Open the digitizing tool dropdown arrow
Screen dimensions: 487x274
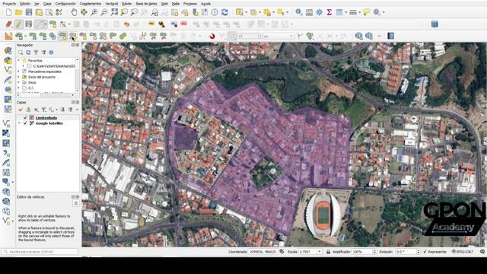coord(46,24)
